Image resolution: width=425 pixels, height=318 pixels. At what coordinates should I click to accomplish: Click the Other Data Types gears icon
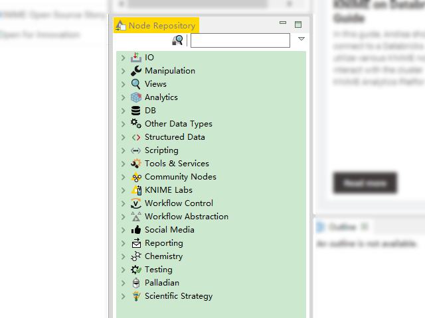pos(136,124)
